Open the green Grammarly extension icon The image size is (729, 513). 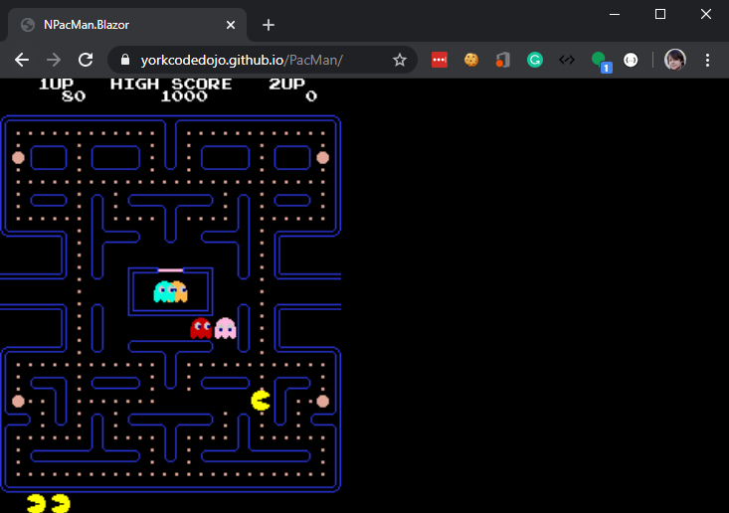pyautogui.click(x=535, y=60)
